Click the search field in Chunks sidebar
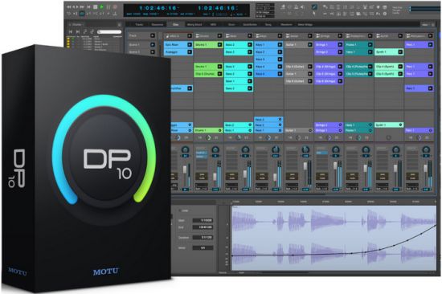The image size is (442, 294). [x=109, y=32]
